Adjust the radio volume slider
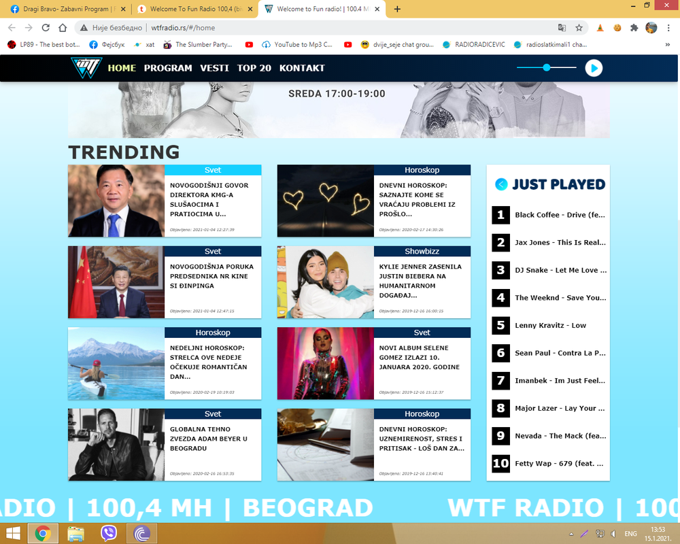 [547, 68]
